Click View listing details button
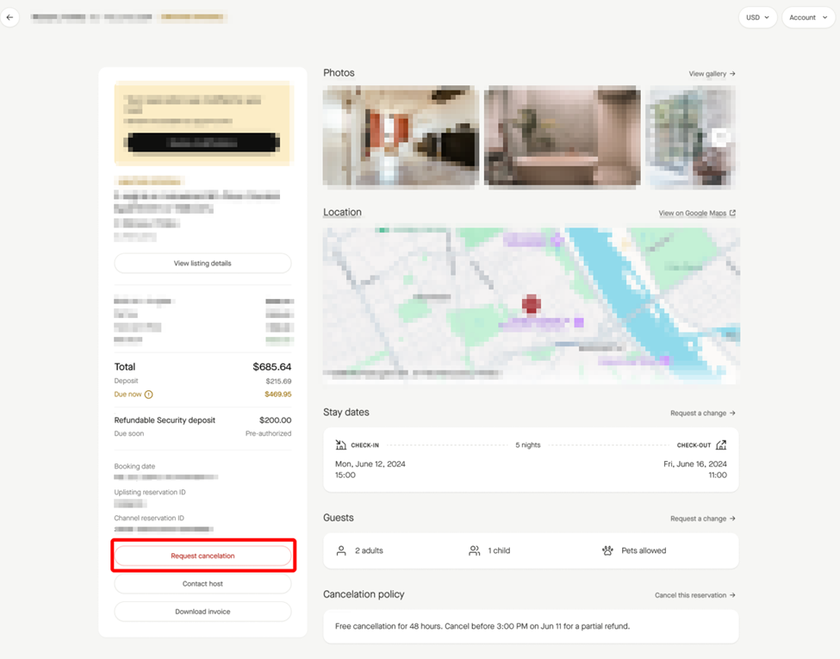 202,263
